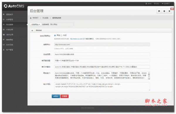Click the blue save button

tap(56, 96)
